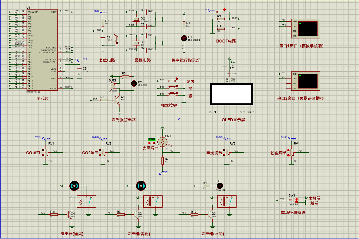Click lower adjust dot on RV4 粉尘 potentiometer
359x239 pixels.
[289, 155]
